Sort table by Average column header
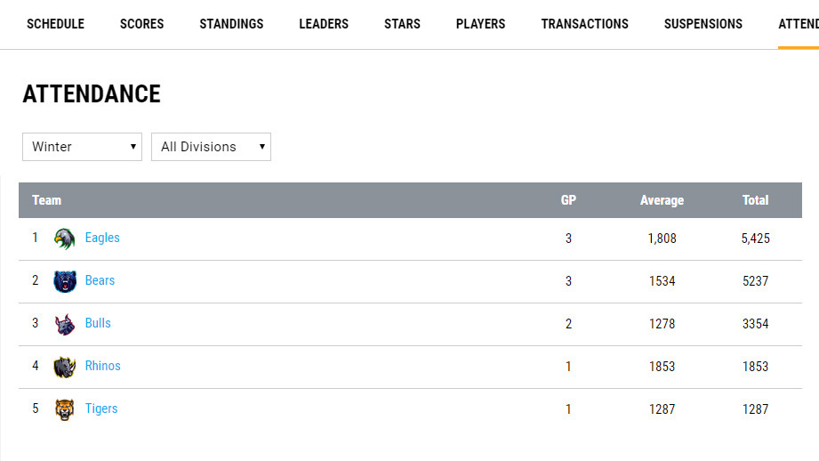Viewport: 819px width, 461px height. click(x=662, y=200)
